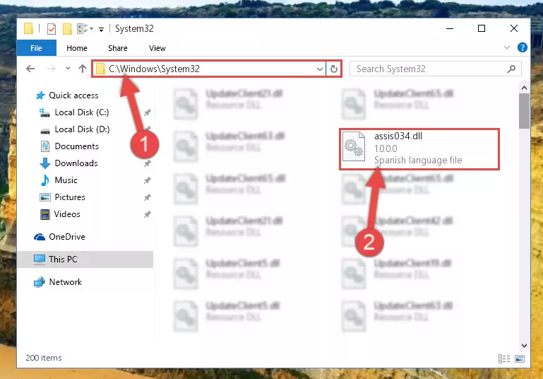
Task: Click the pin icon next to Local Disk (C:)
Action: click(x=147, y=112)
